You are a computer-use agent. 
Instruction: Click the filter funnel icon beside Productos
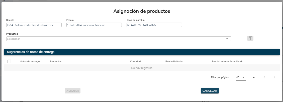[x=250, y=38]
